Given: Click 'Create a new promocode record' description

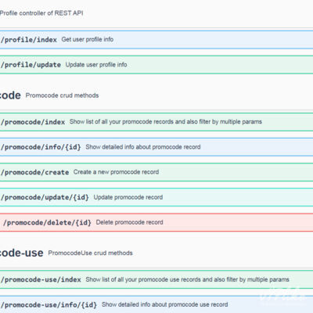Looking at the screenshot, I should pos(116,172).
